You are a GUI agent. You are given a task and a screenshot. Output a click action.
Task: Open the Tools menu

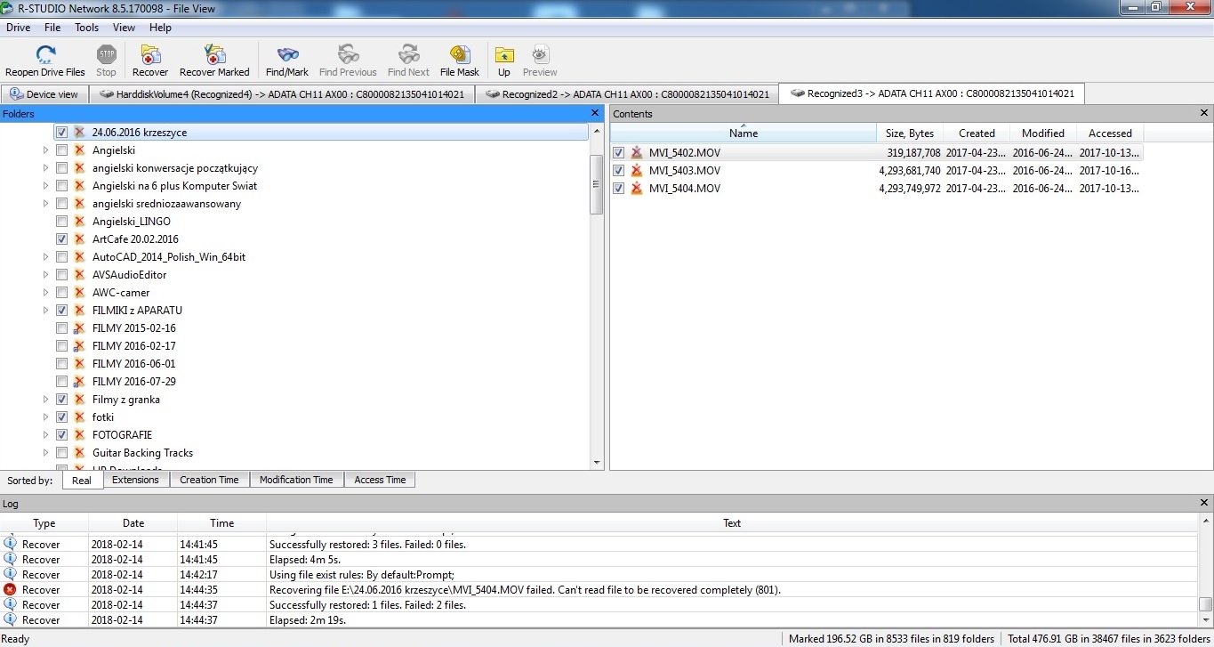[86, 28]
